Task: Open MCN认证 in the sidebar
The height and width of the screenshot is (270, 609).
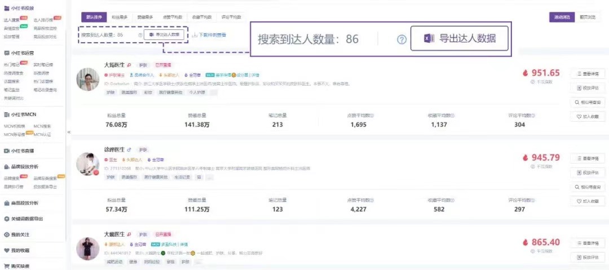Action: tap(42, 134)
